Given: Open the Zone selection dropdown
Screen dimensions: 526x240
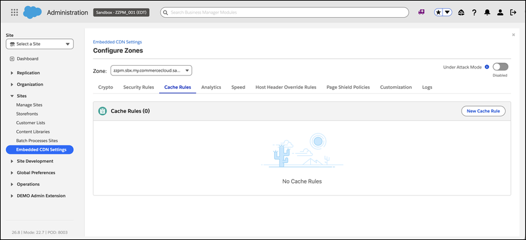Looking at the screenshot, I should point(151,71).
